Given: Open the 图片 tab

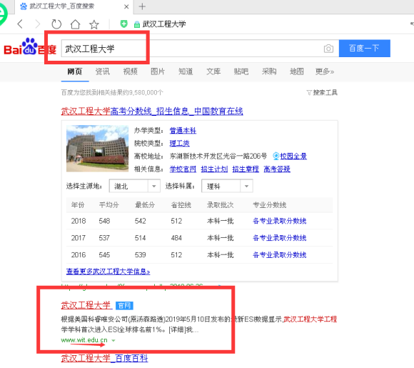Looking at the screenshot, I should [x=158, y=71].
